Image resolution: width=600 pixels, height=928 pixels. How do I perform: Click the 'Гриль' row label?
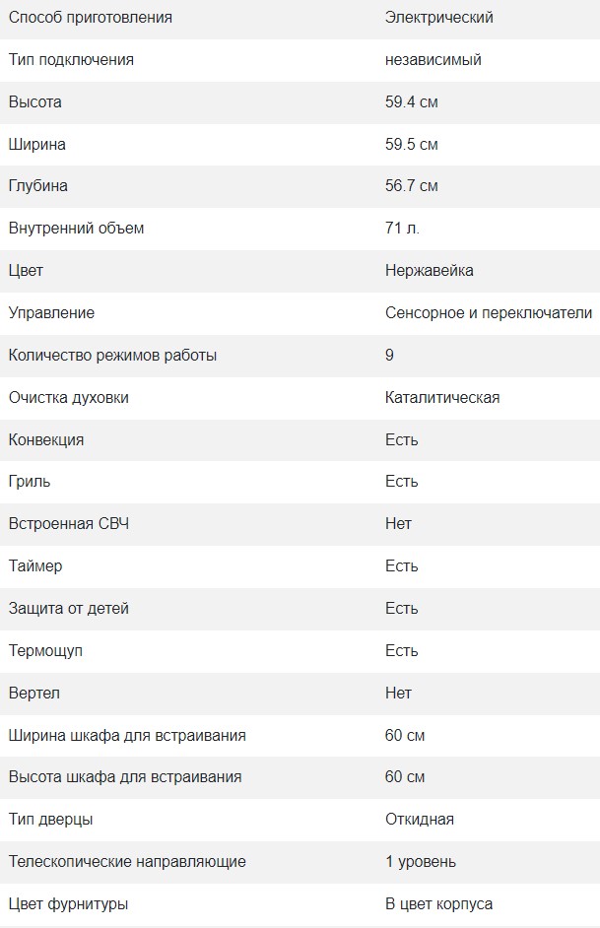click(30, 482)
